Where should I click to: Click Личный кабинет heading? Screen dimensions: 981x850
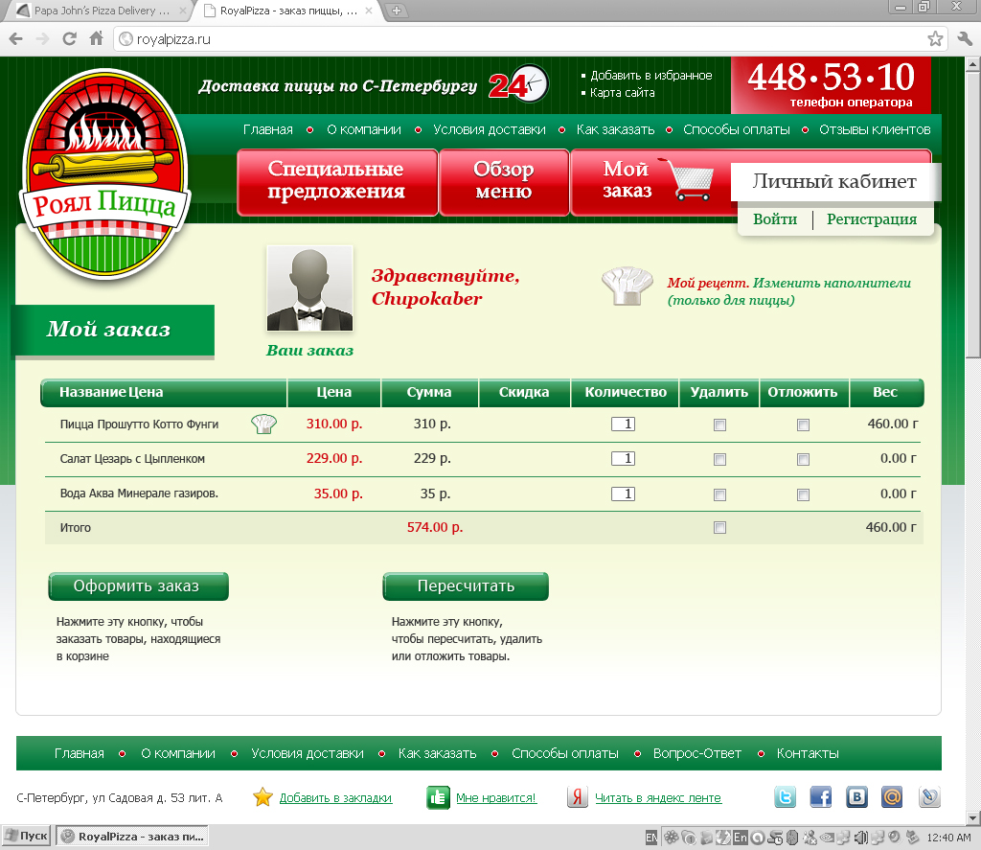834,181
